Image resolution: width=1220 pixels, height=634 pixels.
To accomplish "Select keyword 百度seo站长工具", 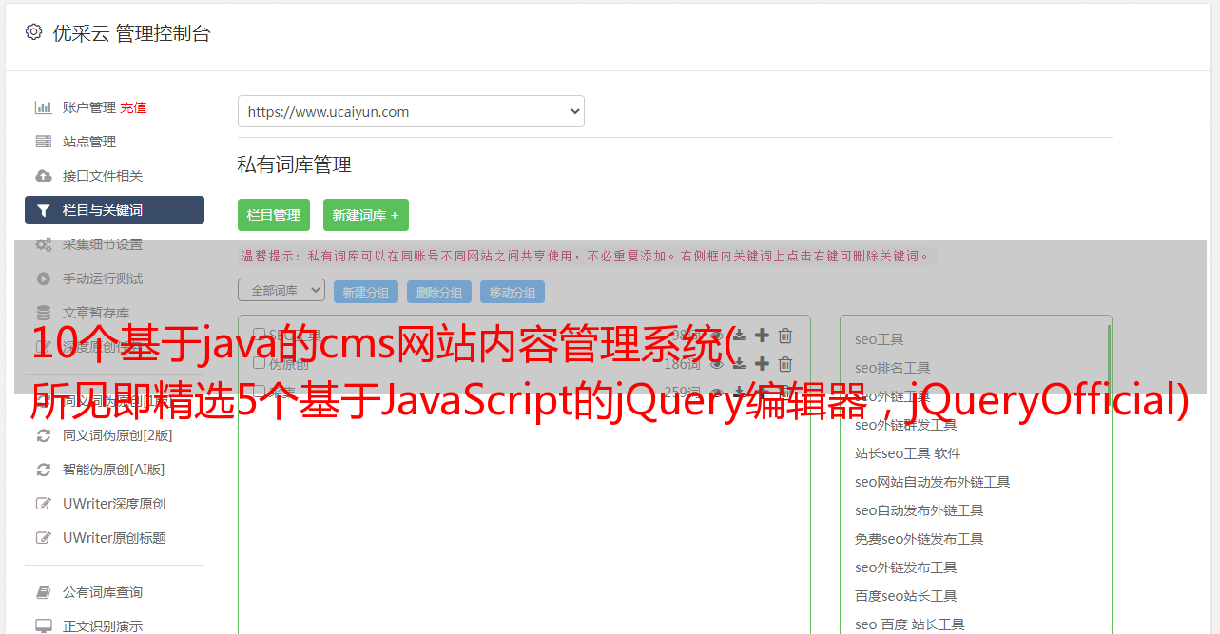I will [x=905, y=596].
